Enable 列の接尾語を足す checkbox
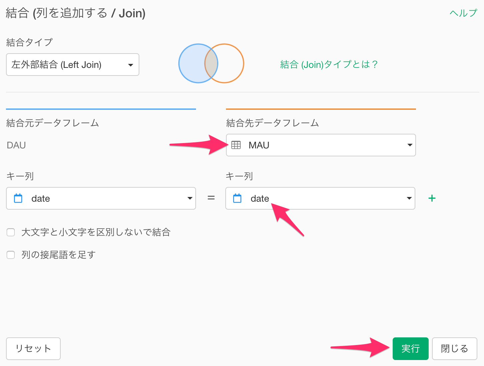The image size is (484, 366). (x=11, y=255)
